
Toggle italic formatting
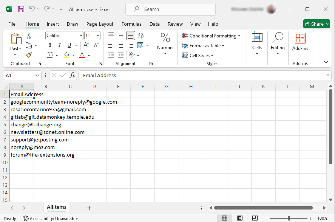point(60,45)
